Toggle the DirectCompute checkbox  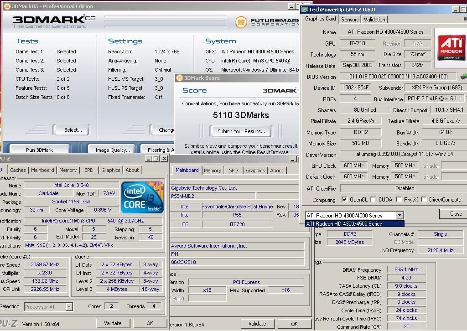pos(424,199)
